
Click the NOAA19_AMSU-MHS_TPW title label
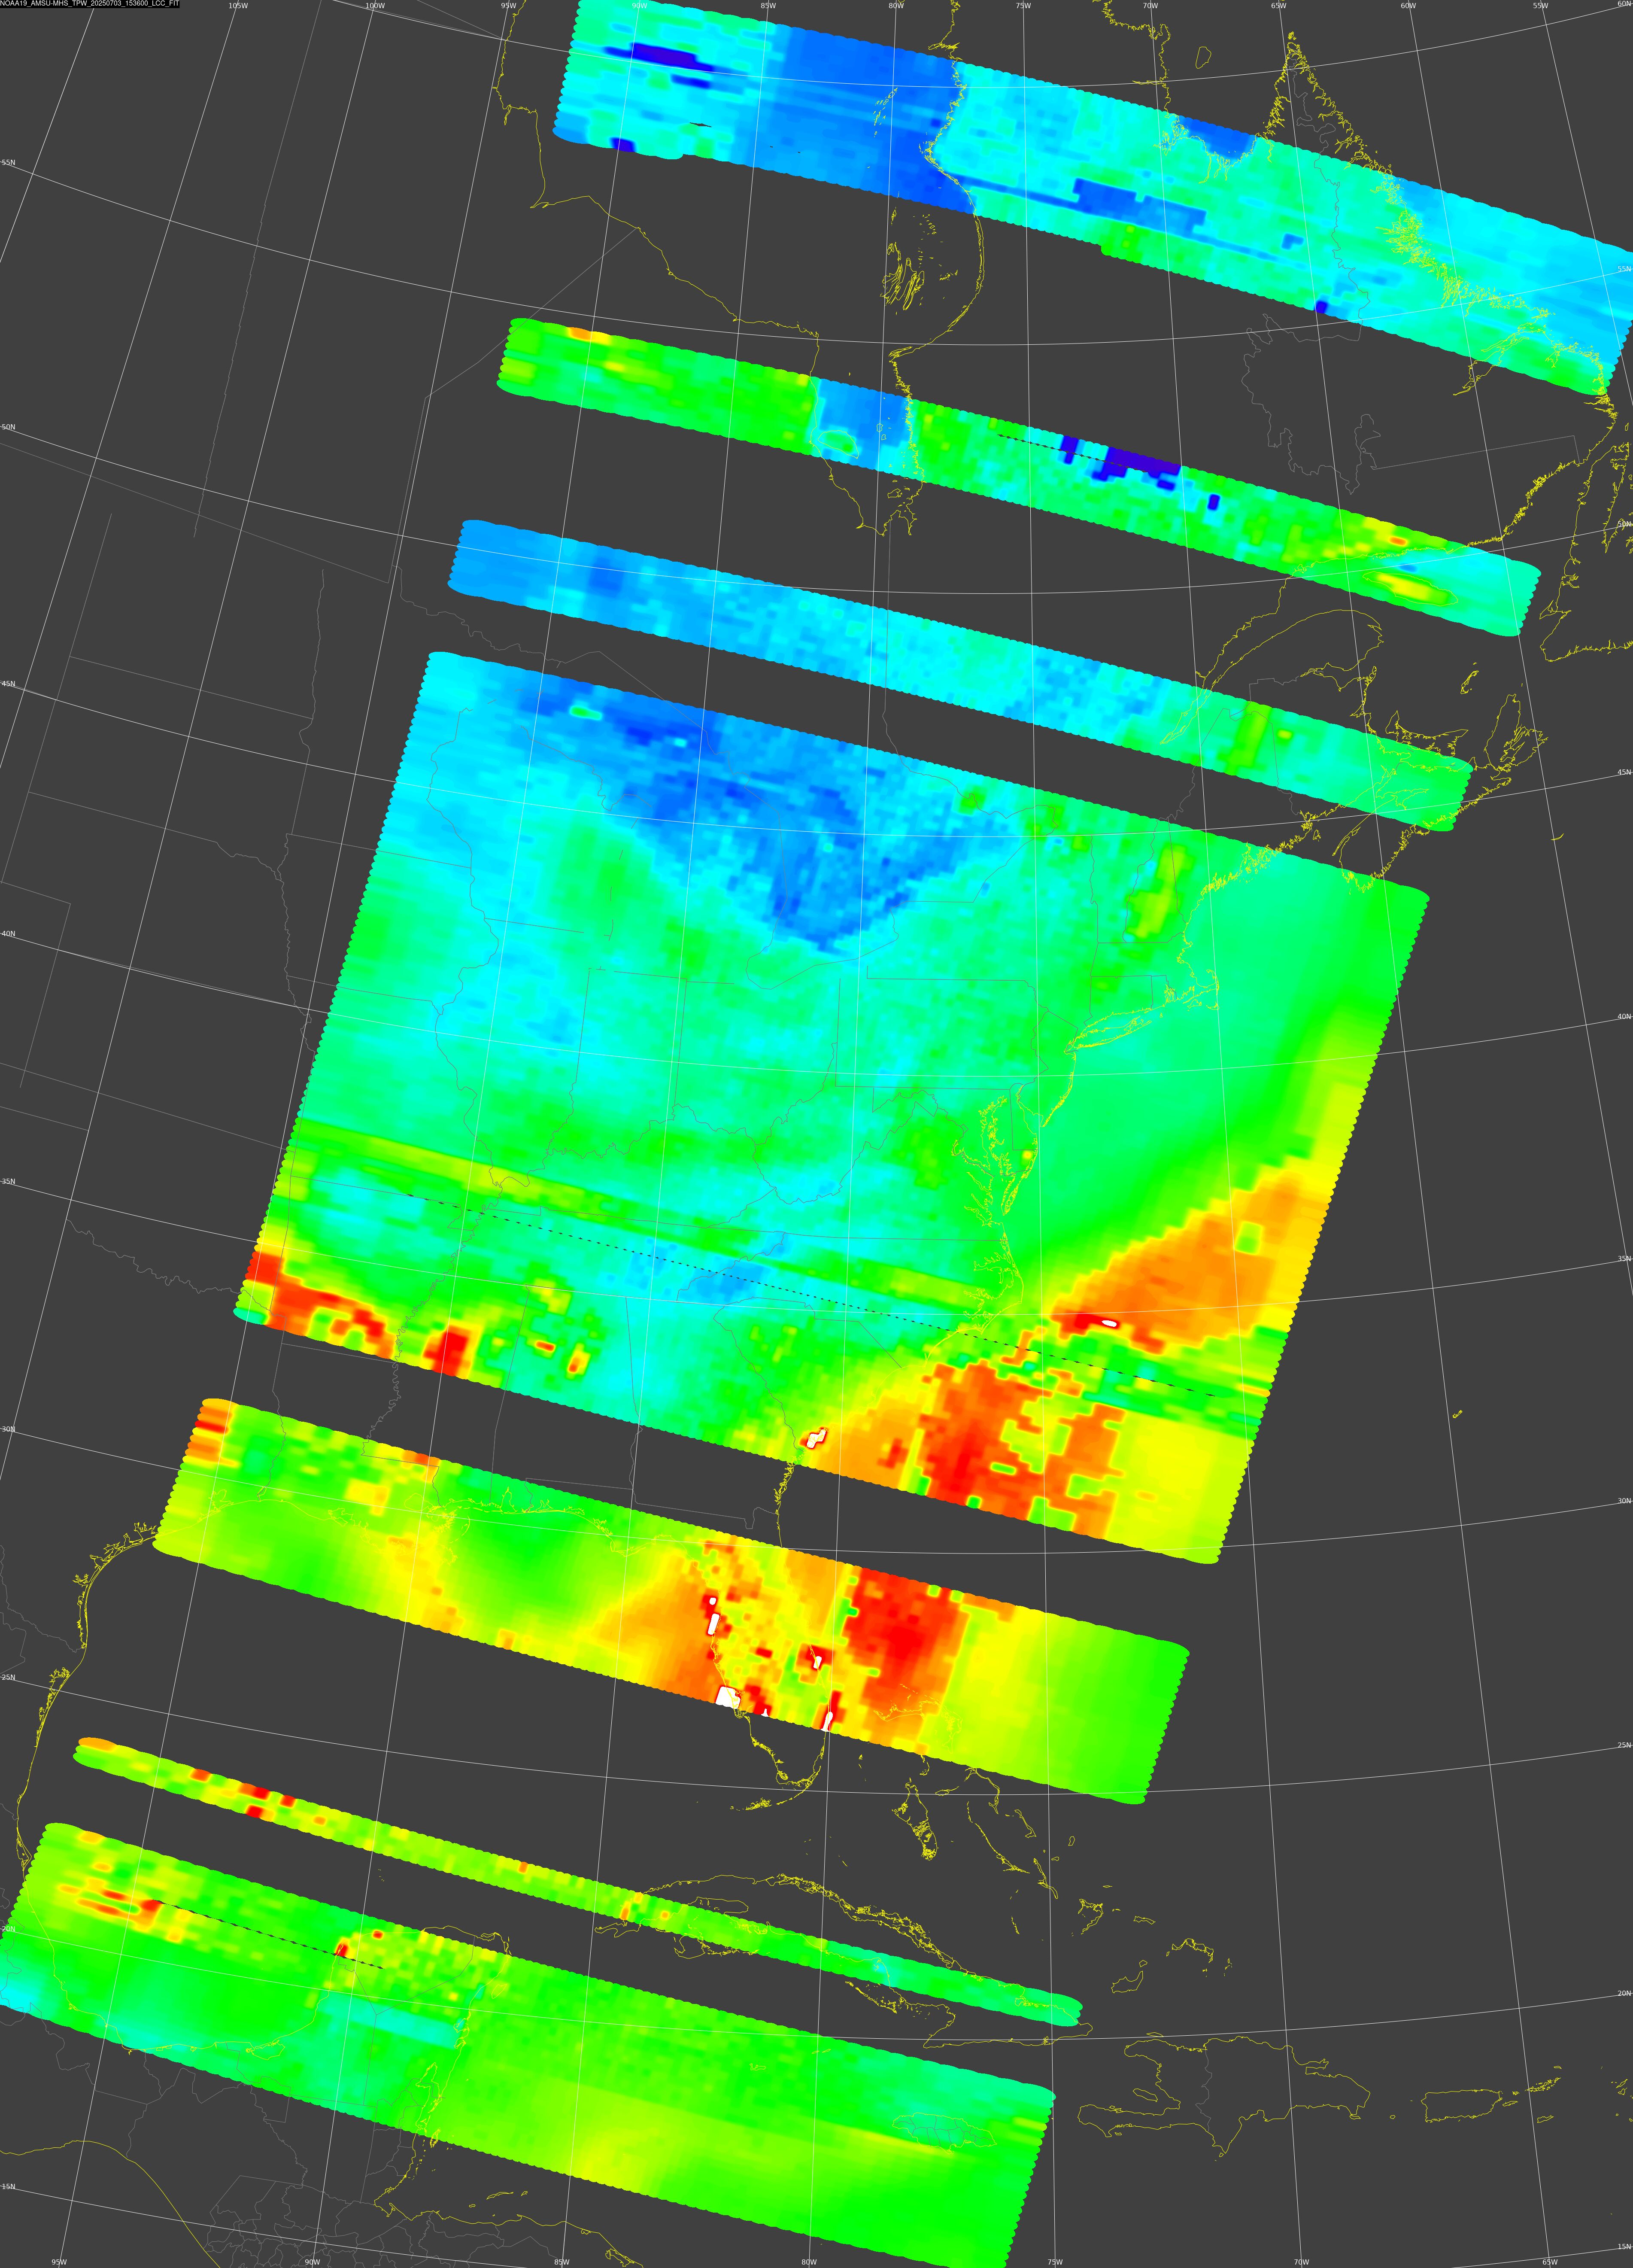[91, 4]
